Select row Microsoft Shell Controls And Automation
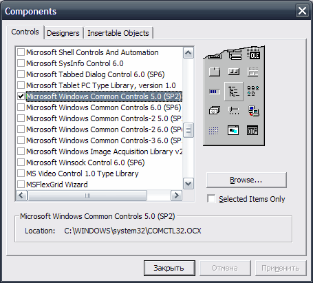Viewport: 313px width, 283px height. pyautogui.click(x=92, y=52)
